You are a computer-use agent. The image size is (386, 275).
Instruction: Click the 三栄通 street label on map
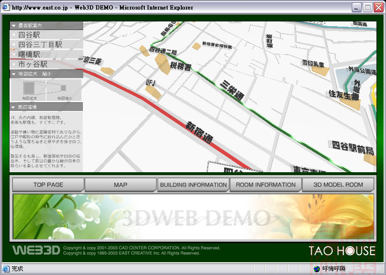tap(232, 90)
